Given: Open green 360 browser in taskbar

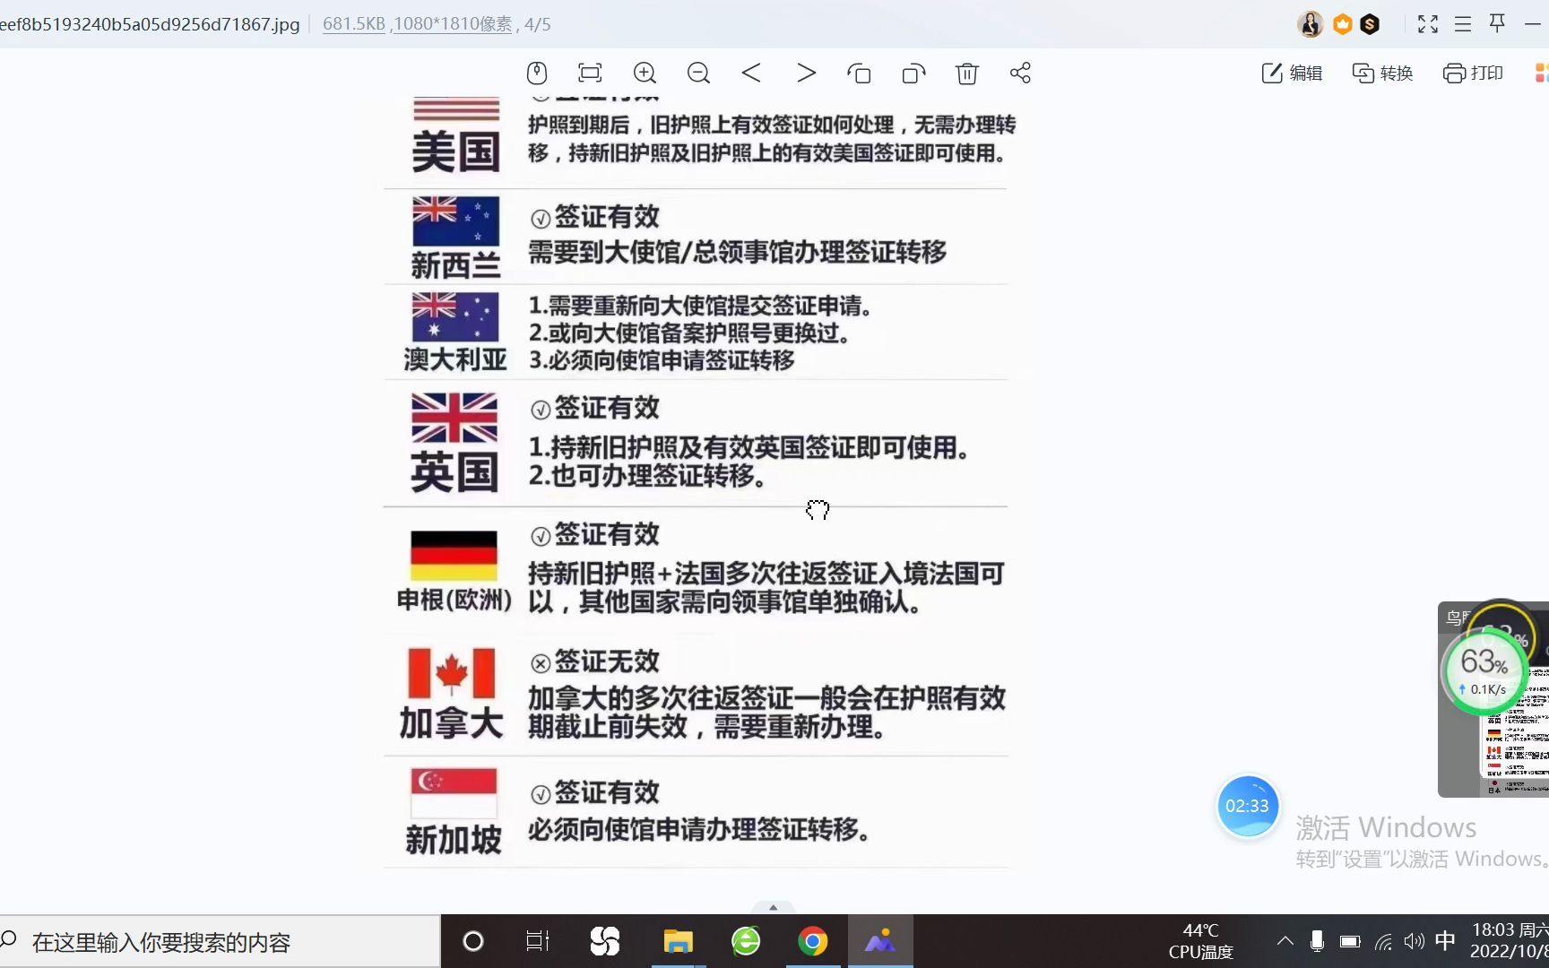Looking at the screenshot, I should [x=746, y=941].
